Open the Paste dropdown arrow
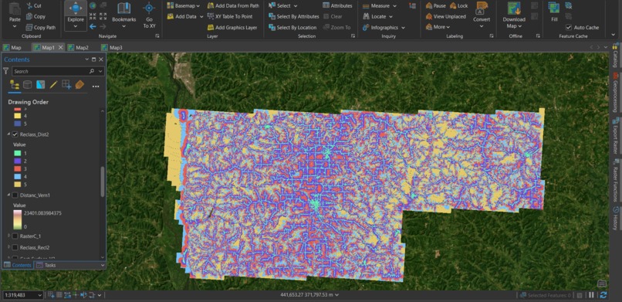This screenshot has height=302, width=622. coord(15,26)
